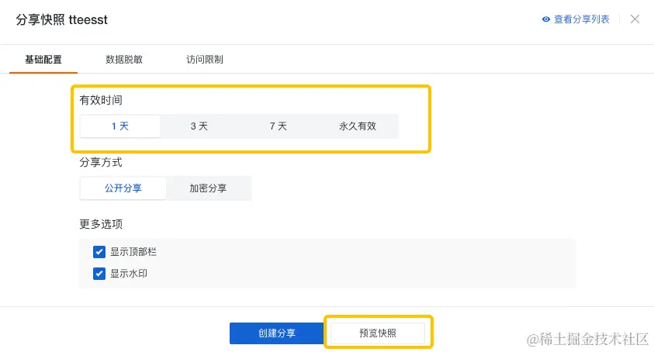This screenshot has height=352, width=654.
Task: Switch to the 数据脱敏 tab
Action: pos(124,59)
